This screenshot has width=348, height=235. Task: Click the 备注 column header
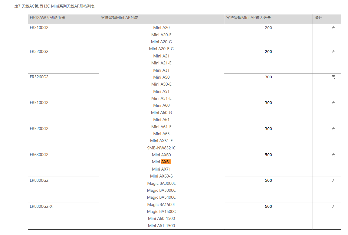coord(319,18)
